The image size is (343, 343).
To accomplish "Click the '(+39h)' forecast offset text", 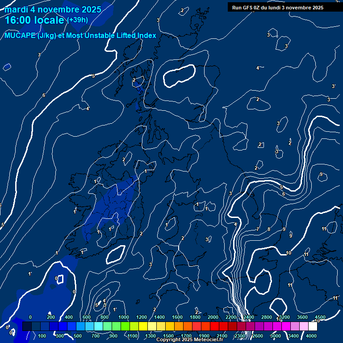I will coord(77,20).
